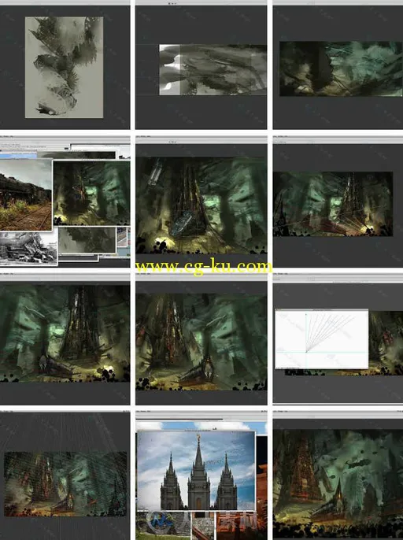The image size is (403, 540).
Task: Click the grey sketch window under the cave painting
Action: pos(87,240)
